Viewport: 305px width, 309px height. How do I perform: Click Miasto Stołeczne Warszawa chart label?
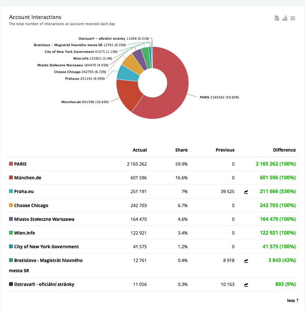[x=73, y=65]
